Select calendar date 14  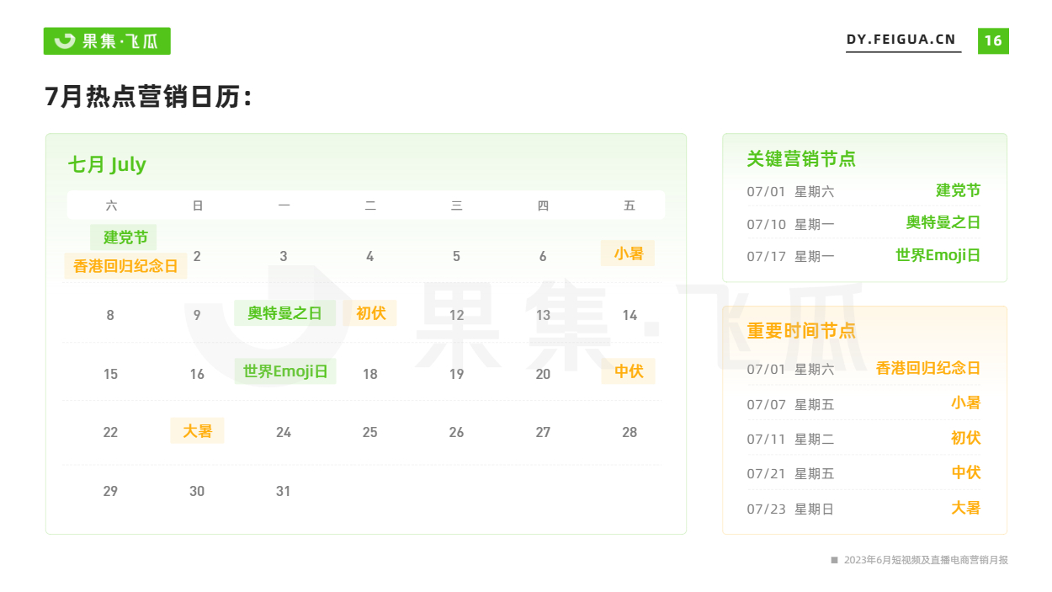click(x=630, y=315)
